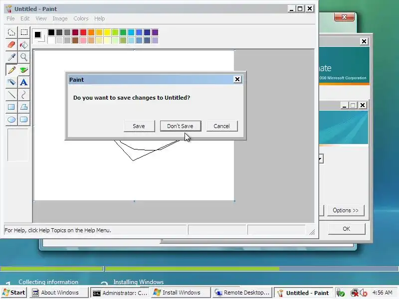Pick the brown color swatch
Screen dimensions: 399x299
pos(75,40)
